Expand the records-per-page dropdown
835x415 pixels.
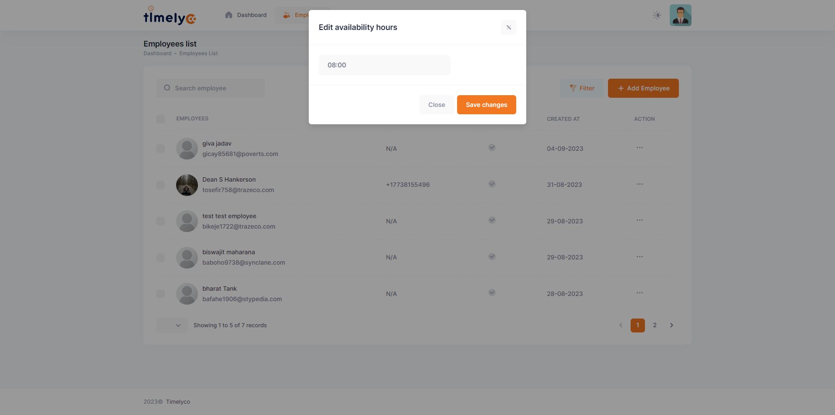(x=172, y=325)
